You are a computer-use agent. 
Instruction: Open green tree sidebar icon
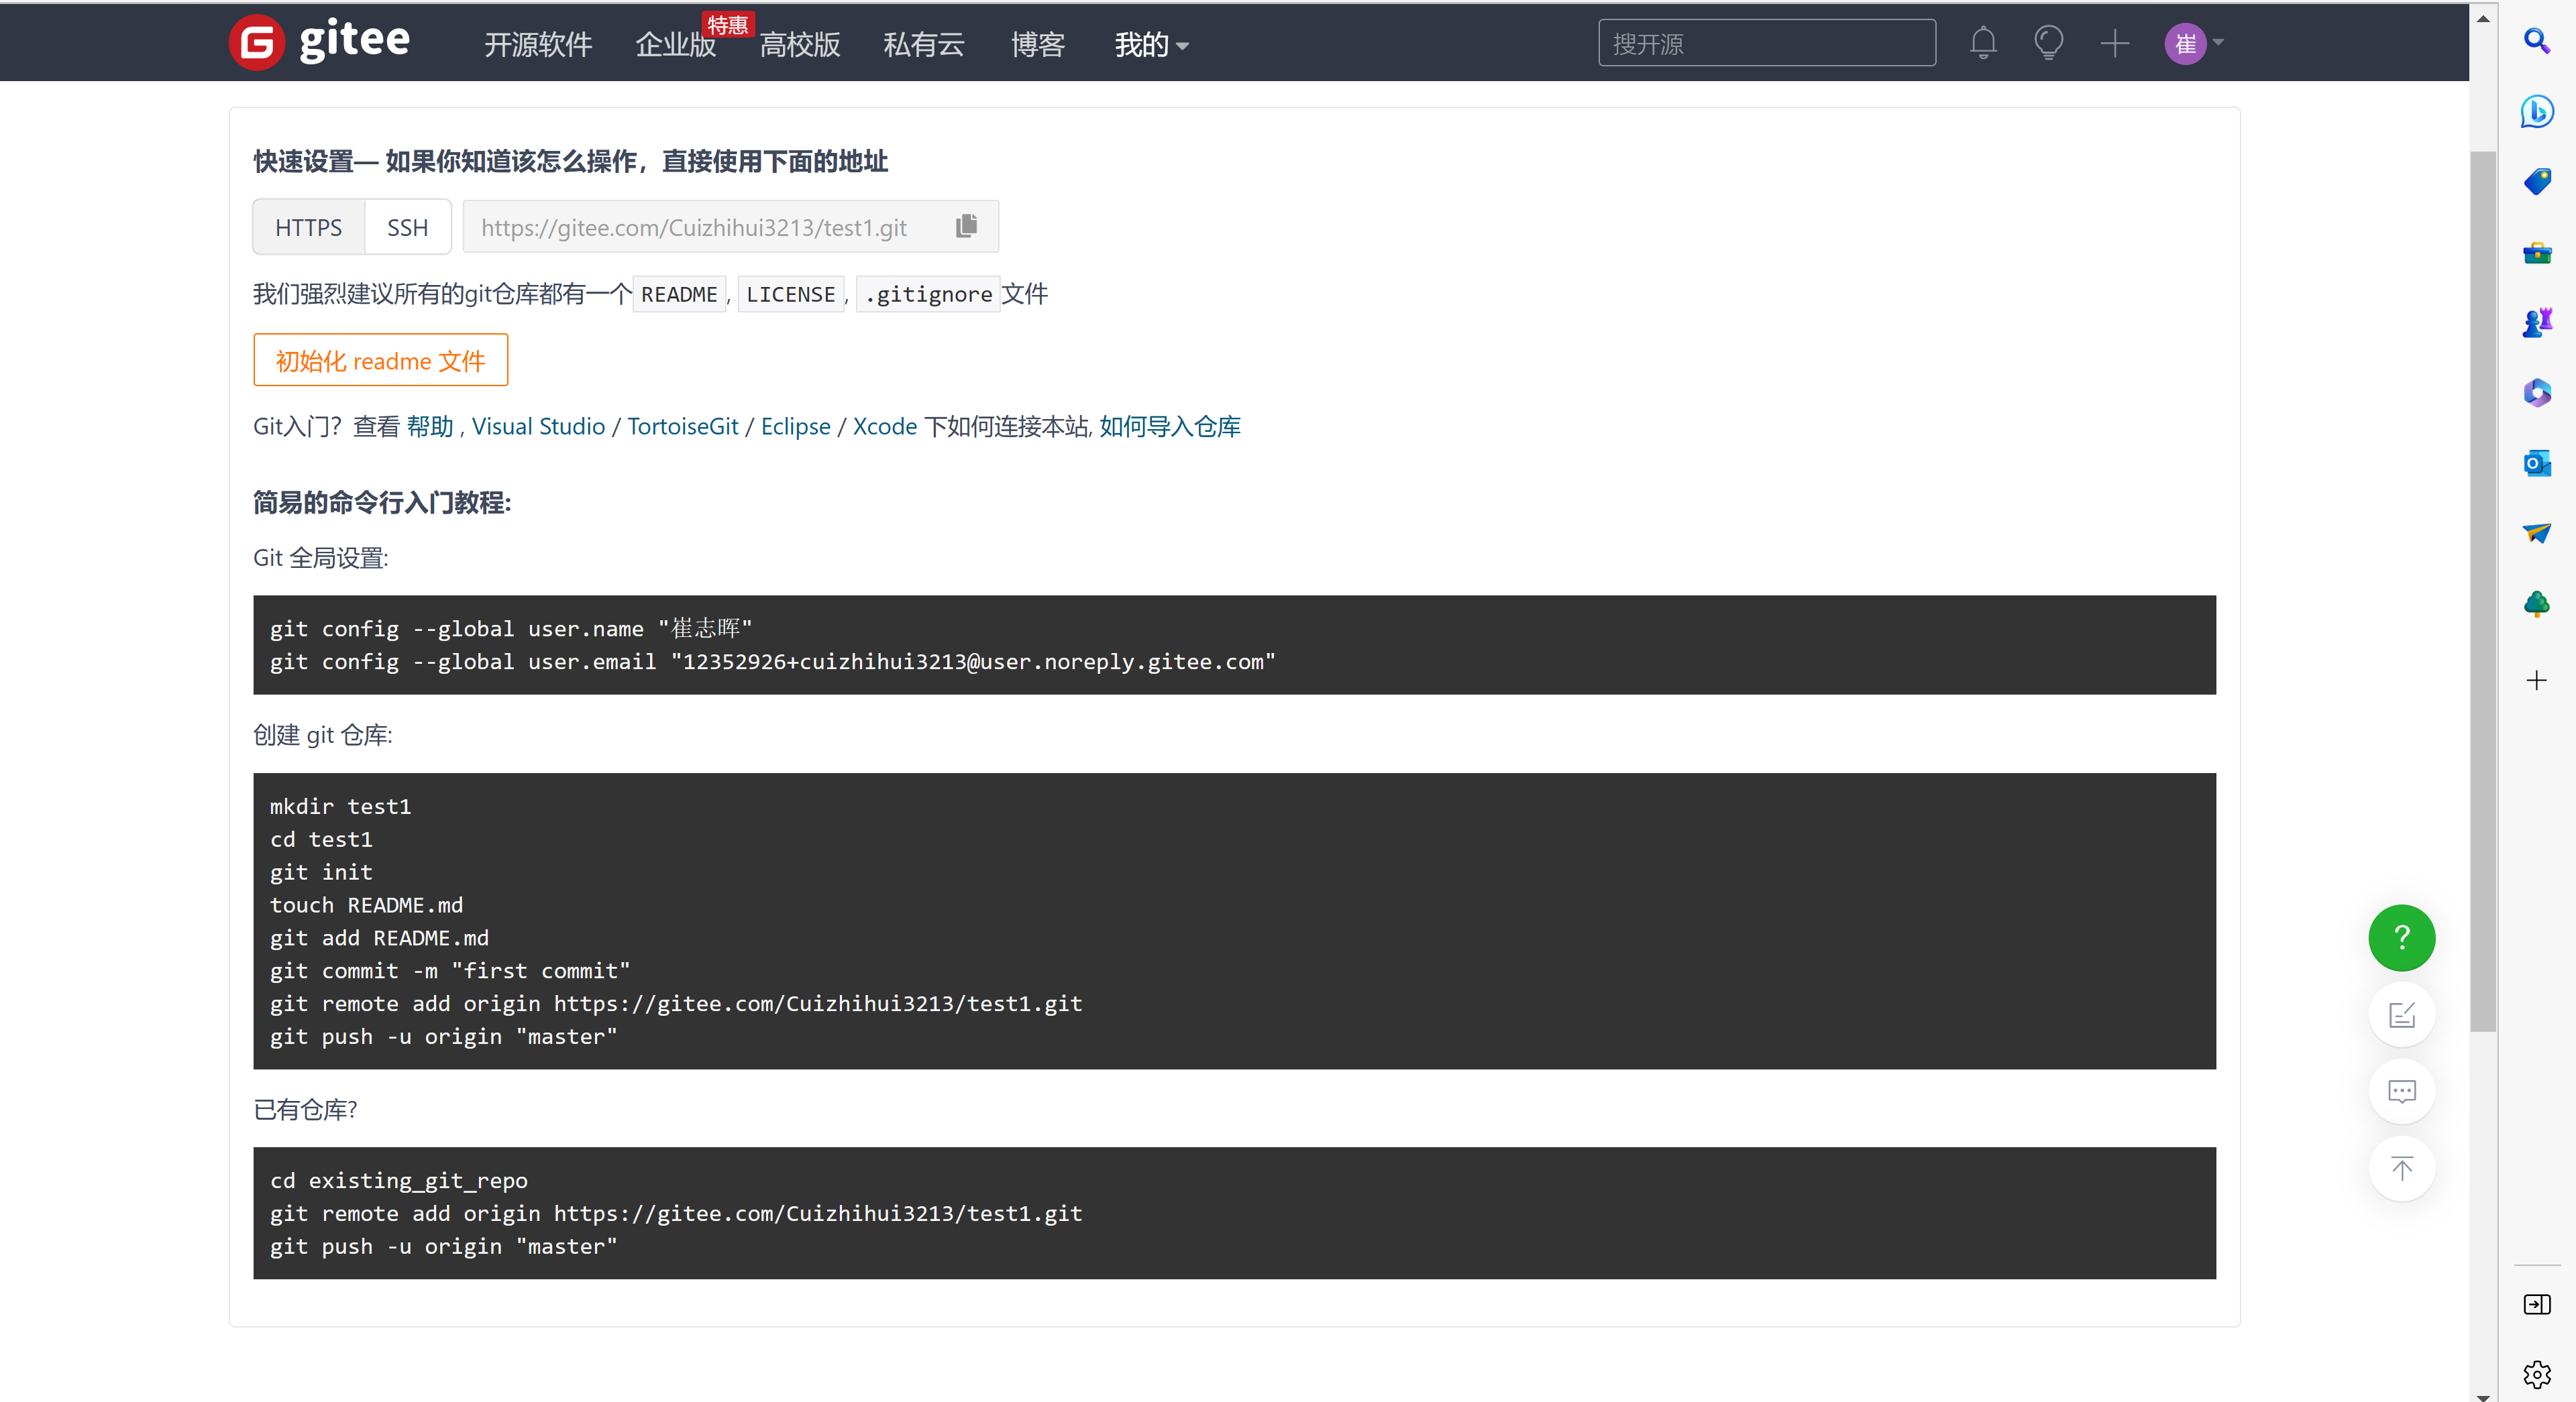[x=2536, y=603]
